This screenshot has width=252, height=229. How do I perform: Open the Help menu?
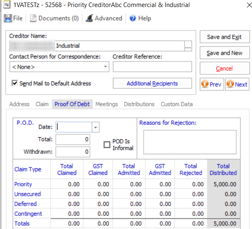point(140,19)
